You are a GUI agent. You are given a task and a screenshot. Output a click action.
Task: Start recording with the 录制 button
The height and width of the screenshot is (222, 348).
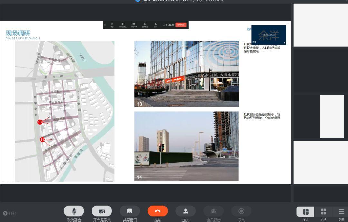pos(241,211)
